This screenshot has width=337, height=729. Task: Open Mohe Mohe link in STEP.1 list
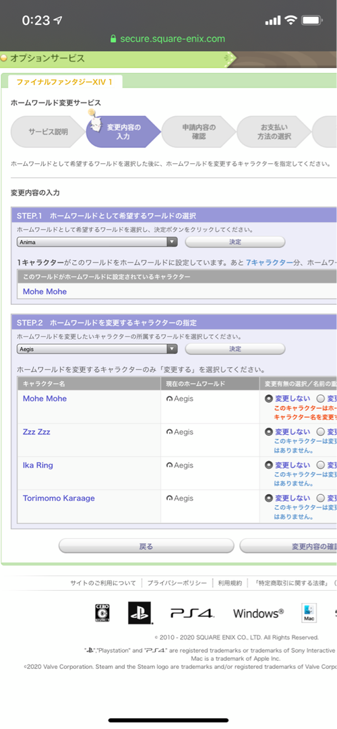click(44, 291)
